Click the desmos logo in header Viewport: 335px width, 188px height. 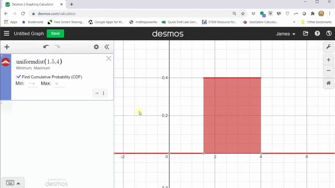coord(167,33)
